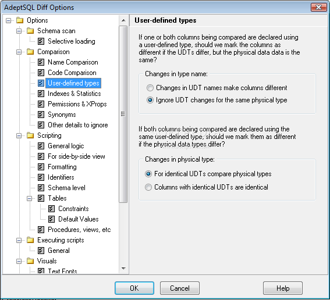Click the General logic page icon

pyautogui.click(x=41, y=146)
